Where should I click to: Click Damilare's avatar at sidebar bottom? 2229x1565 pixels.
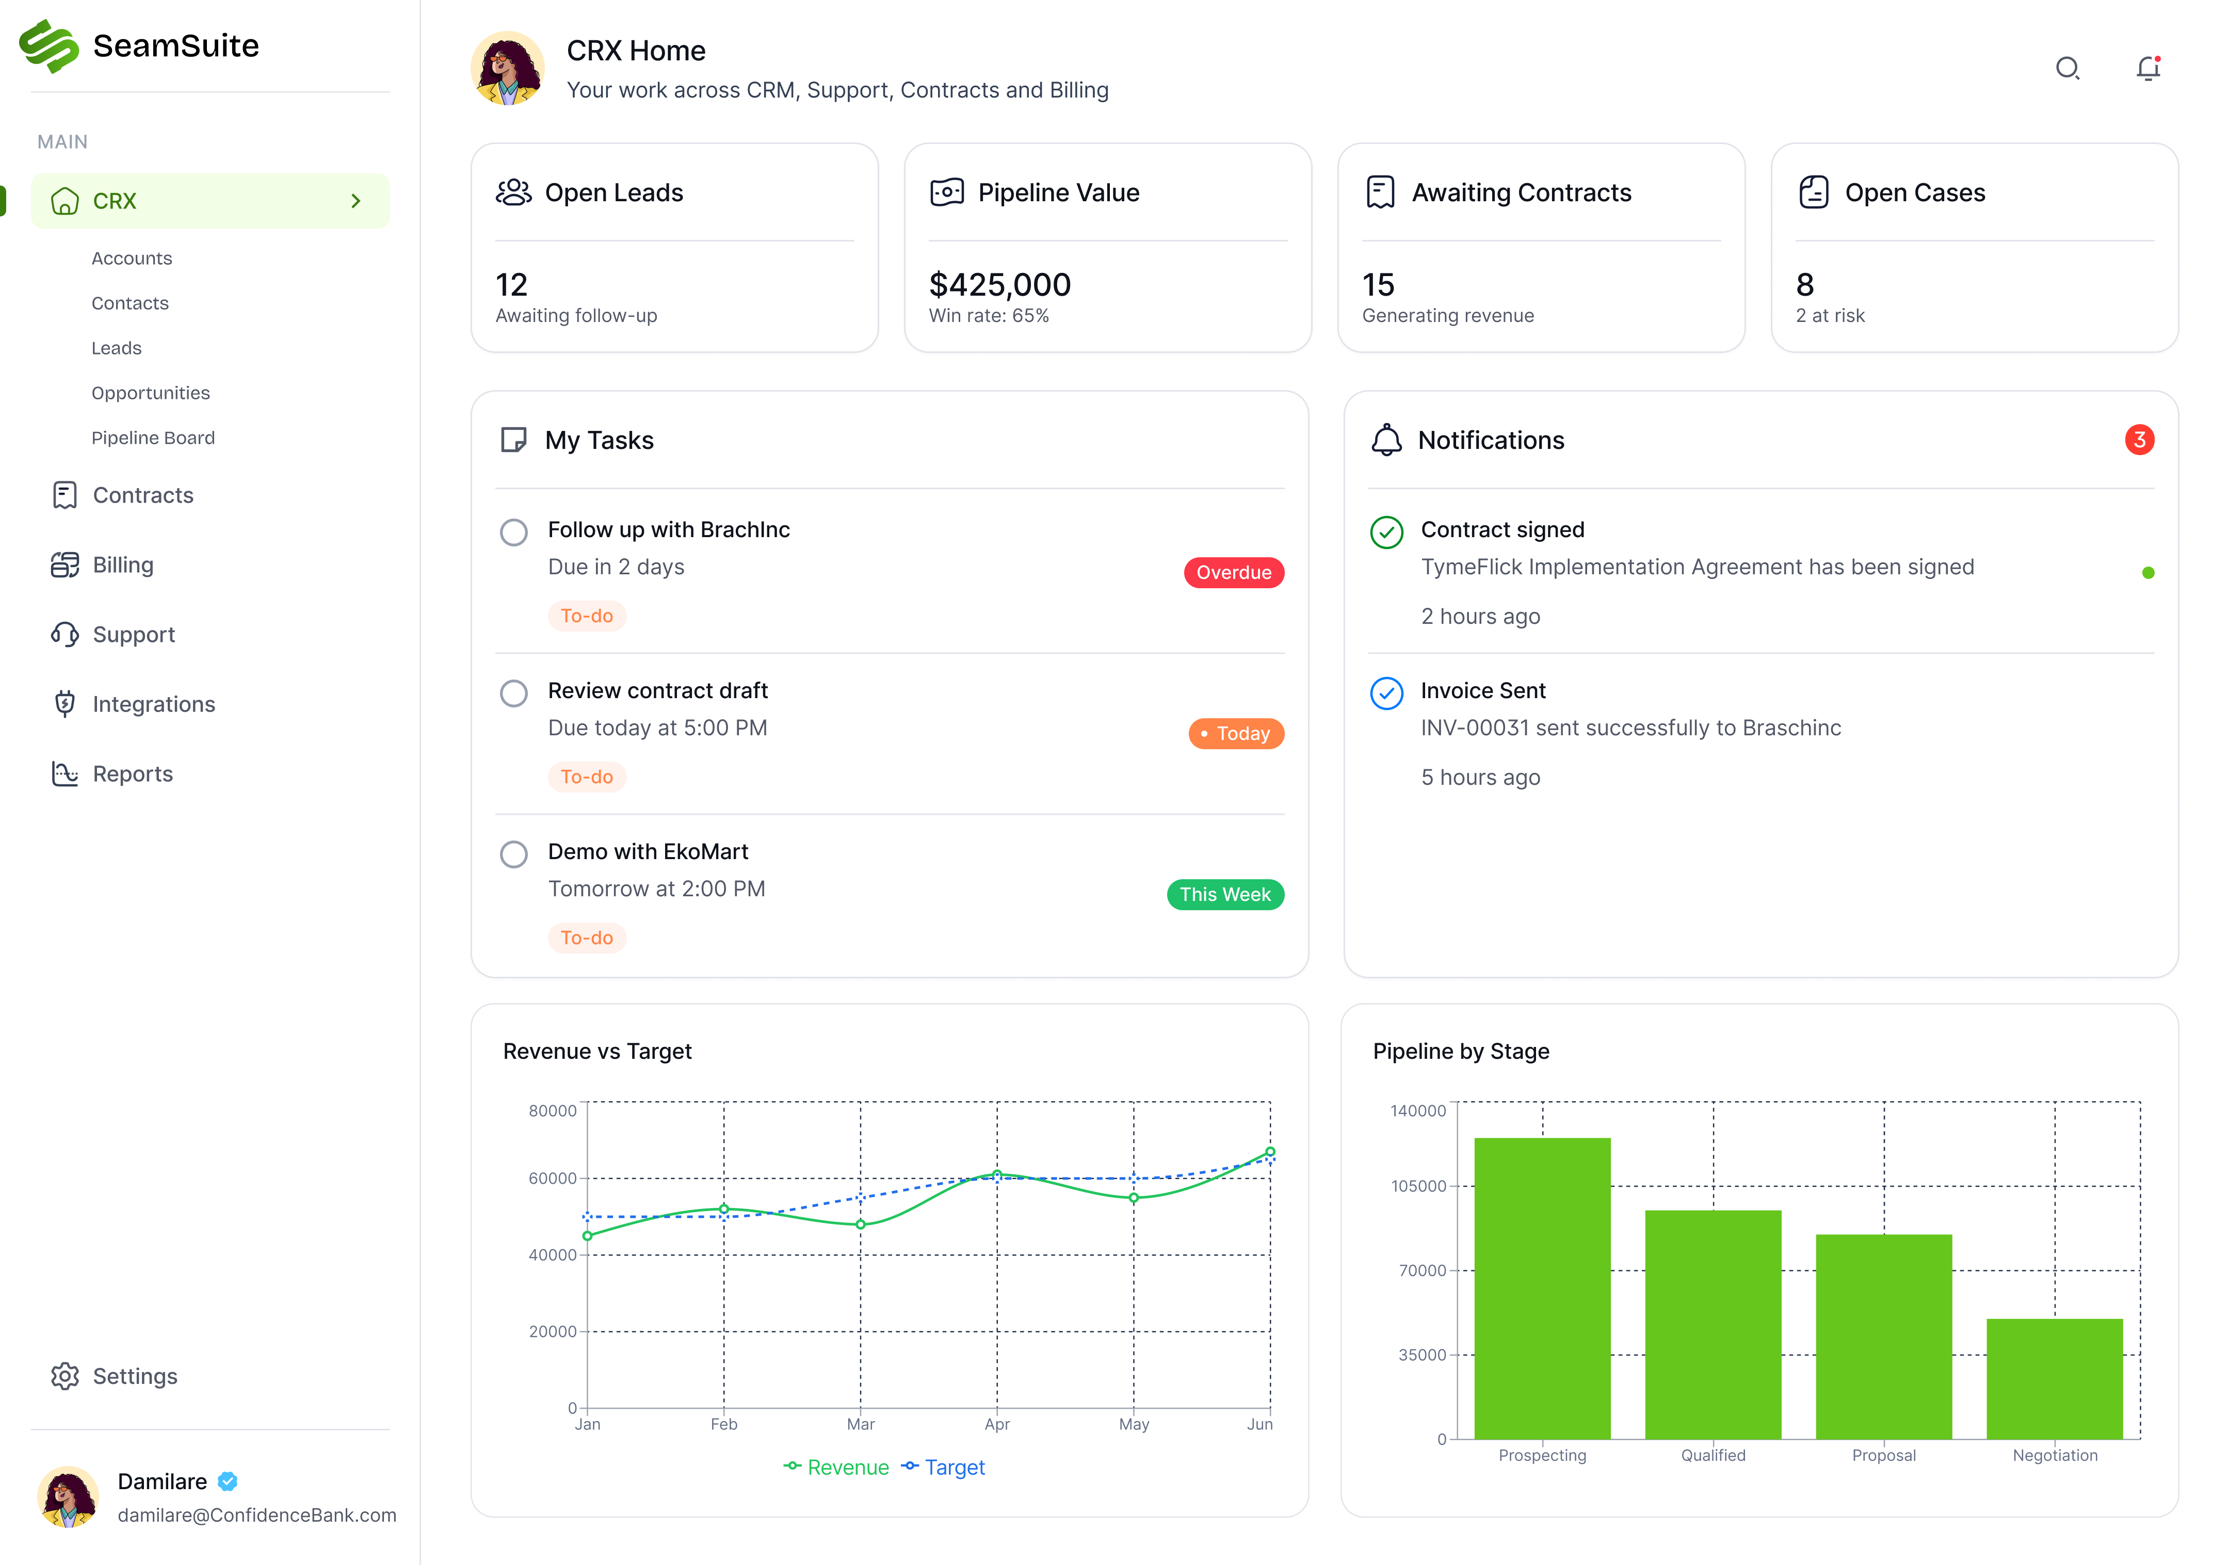click(x=68, y=1497)
